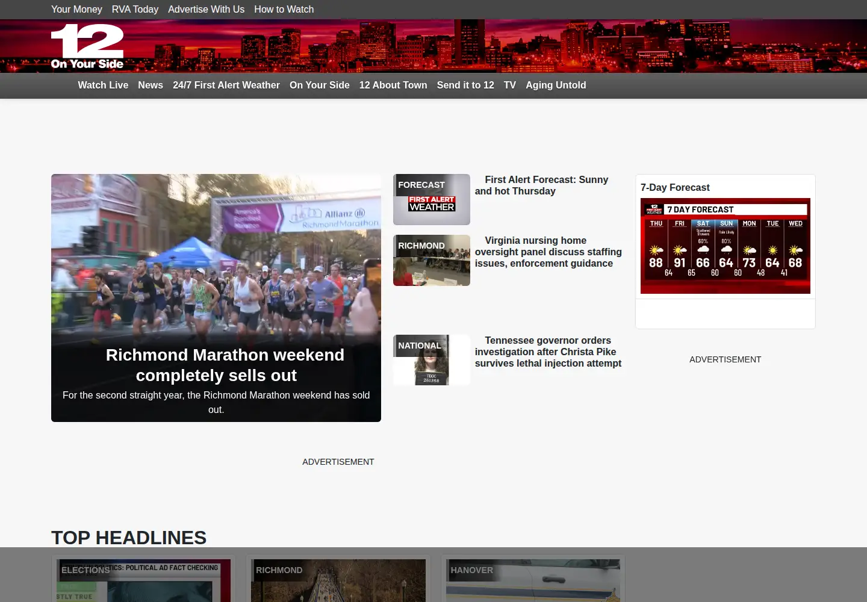Open the News menu item
This screenshot has width=867, height=602.
(x=151, y=85)
